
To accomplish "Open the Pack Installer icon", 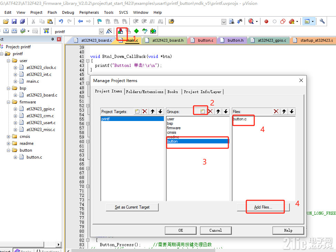I will point(153,31).
